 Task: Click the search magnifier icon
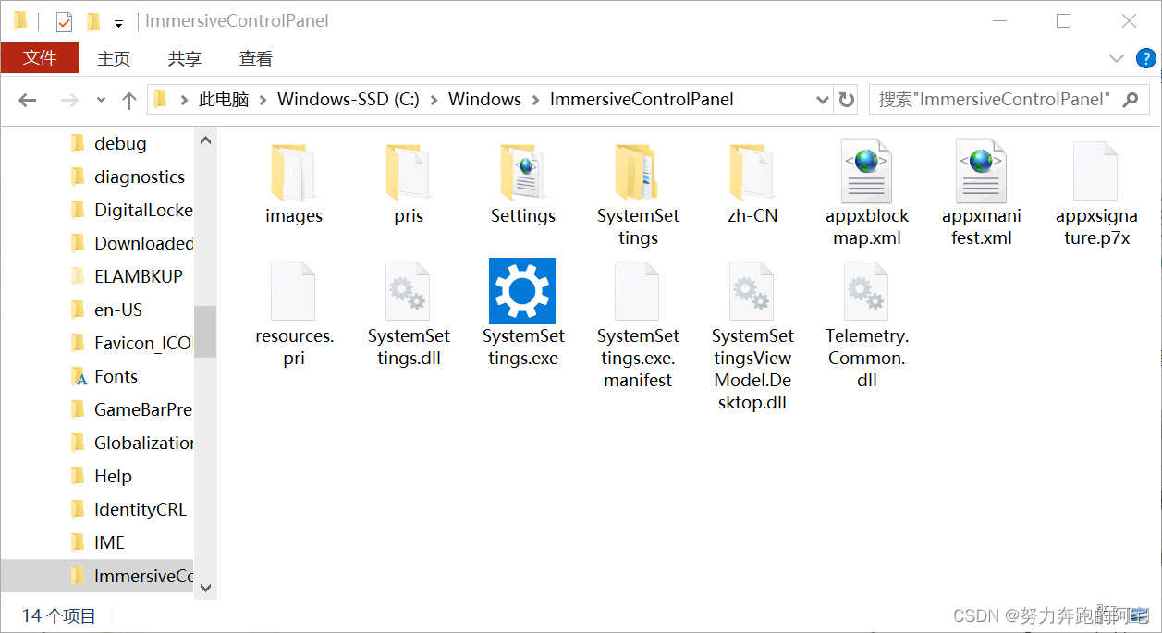[x=1130, y=100]
